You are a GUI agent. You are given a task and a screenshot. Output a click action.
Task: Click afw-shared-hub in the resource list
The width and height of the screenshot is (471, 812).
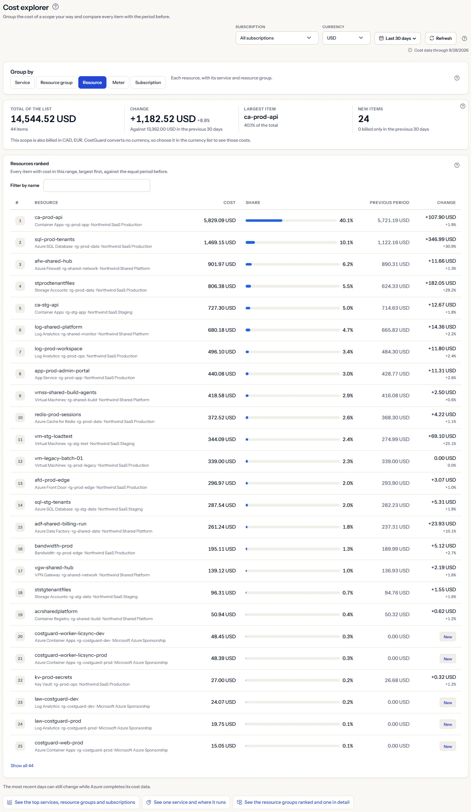point(53,261)
